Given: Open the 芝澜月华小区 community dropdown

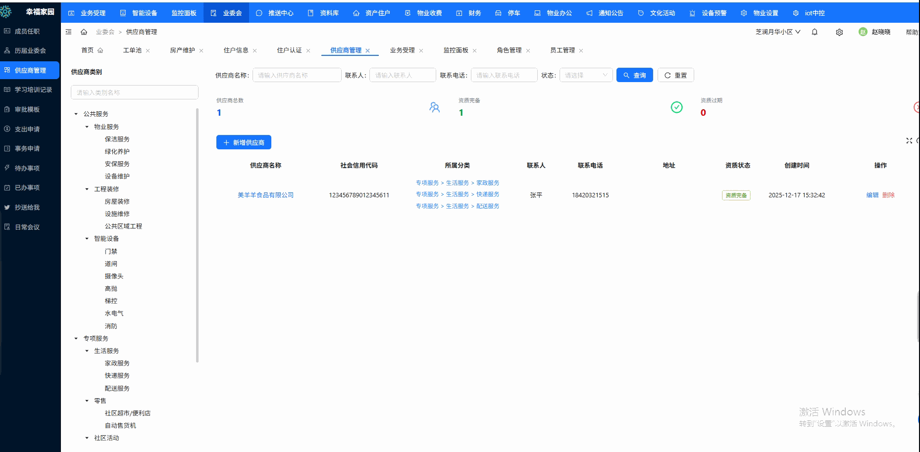Looking at the screenshot, I should pos(777,32).
